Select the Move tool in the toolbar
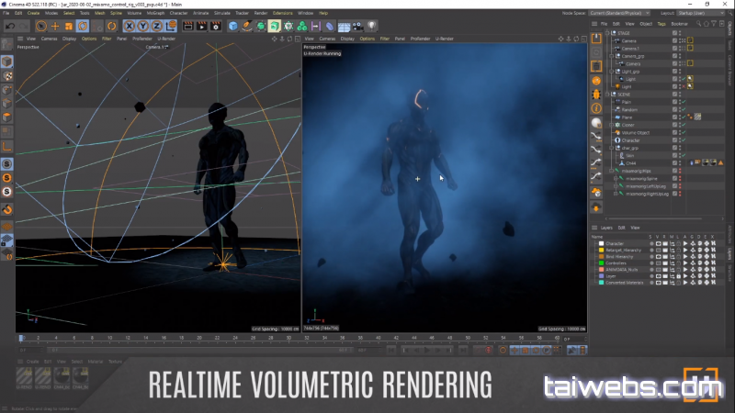Image resolution: width=735 pixels, height=413 pixels. click(x=55, y=27)
